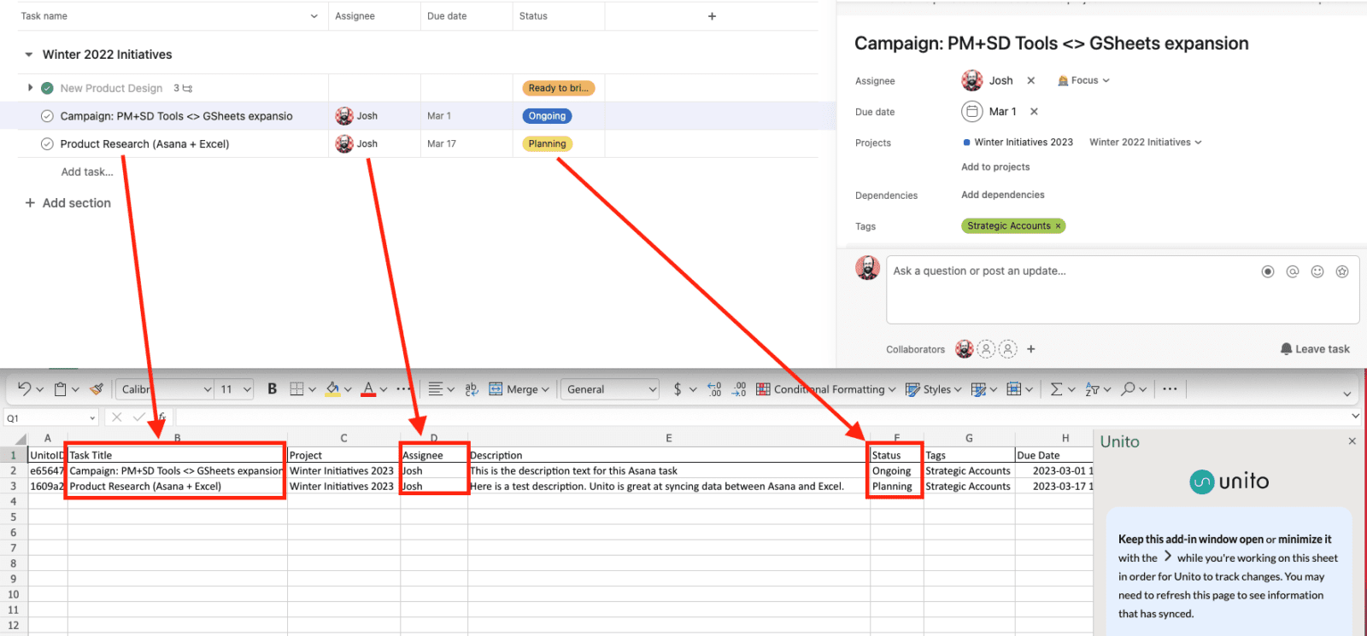Click the yellow fill color button
Screen dimensions: 1367x636
(x=332, y=389)
